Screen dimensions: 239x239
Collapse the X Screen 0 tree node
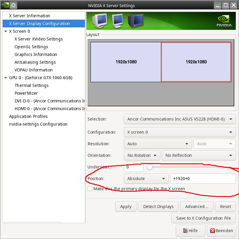click(x=6, y=31)
